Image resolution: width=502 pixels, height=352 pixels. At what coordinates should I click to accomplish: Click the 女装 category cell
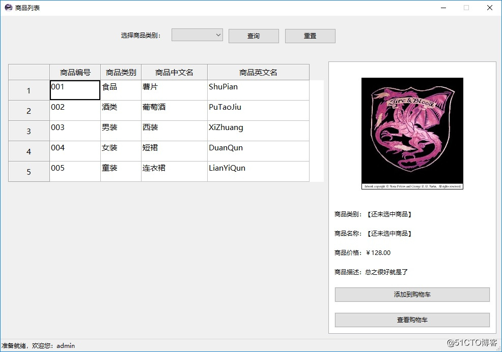pyautogui.click(x=121, y=151)
